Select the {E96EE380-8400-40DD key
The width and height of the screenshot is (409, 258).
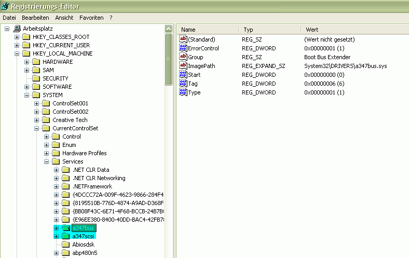click(x=118, y=220)
